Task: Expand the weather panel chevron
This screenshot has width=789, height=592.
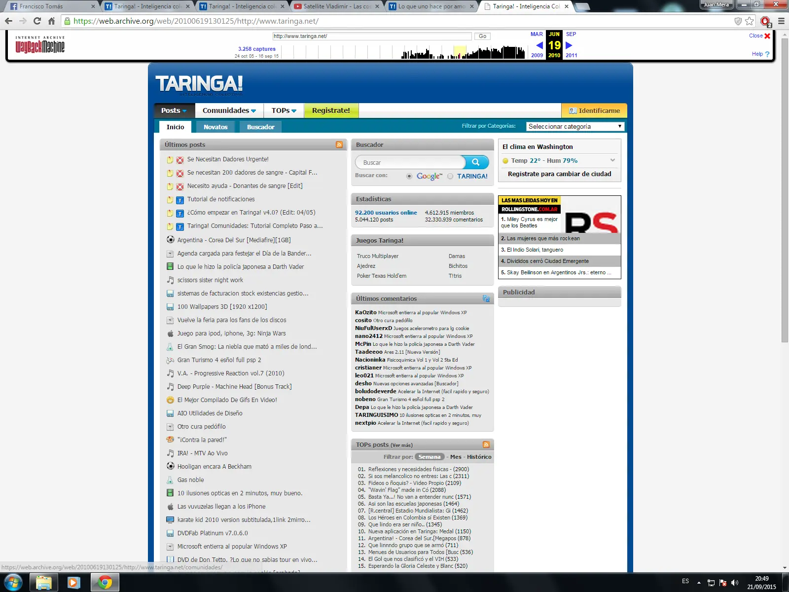Action: click(x=612, y=160)
